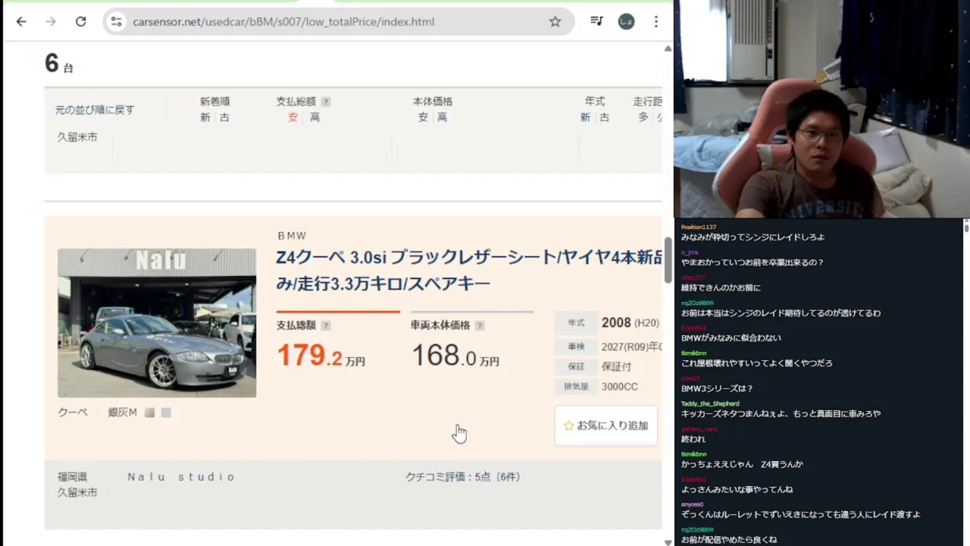Screen dimensions: 970x546
Task: Open クチコミ評価: 5点 (6件) reviews
Action: 463,477
